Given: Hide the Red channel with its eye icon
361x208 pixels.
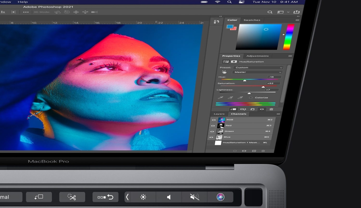Looking at the screenshot, I should (x=213, y=126).
